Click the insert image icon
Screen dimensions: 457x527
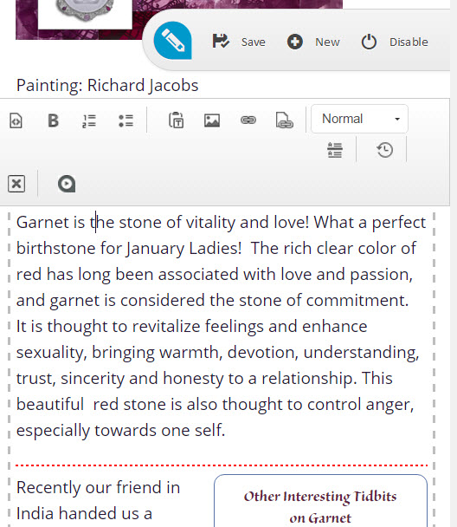pyautogui.click(x=212, y=120)
